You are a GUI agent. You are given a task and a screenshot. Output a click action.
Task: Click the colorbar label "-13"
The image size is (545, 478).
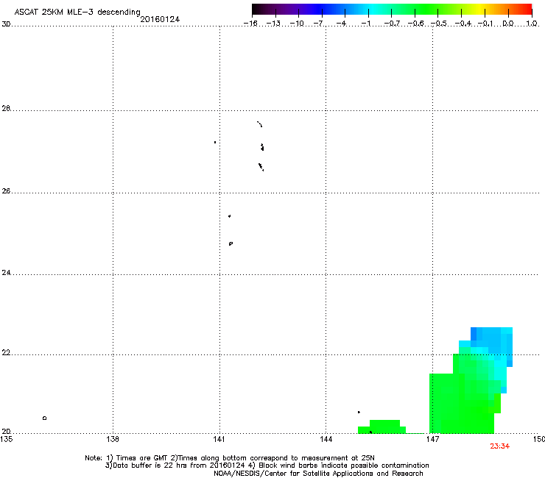[273, 24]
